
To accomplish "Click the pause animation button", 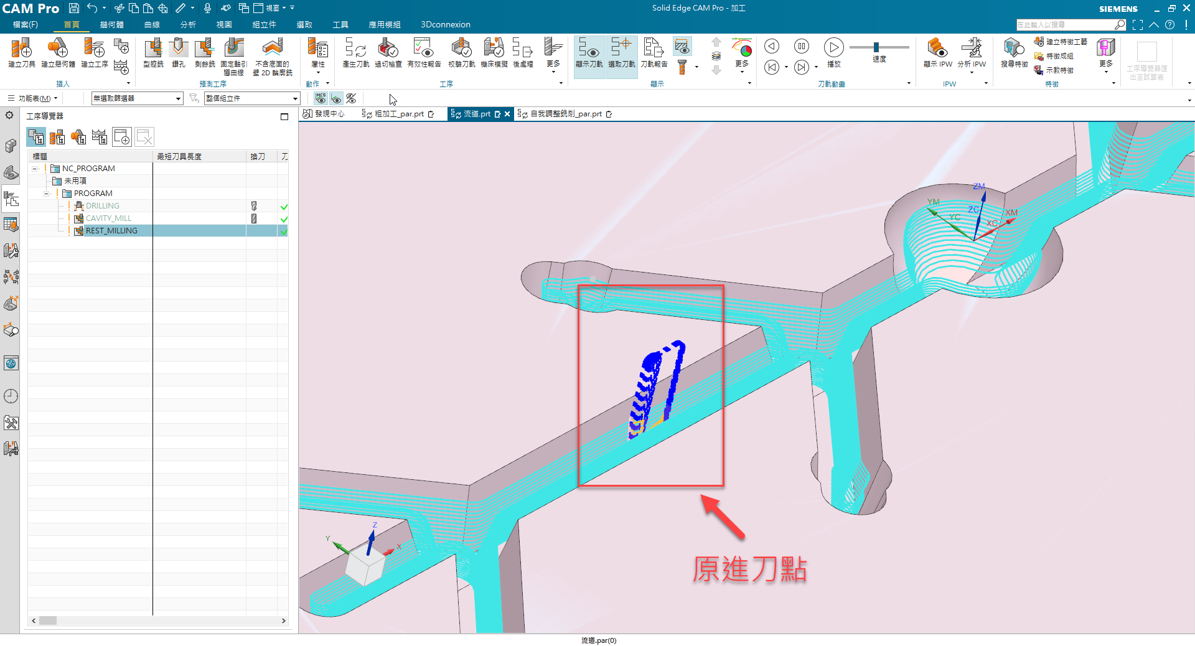I will coord(802,47).
